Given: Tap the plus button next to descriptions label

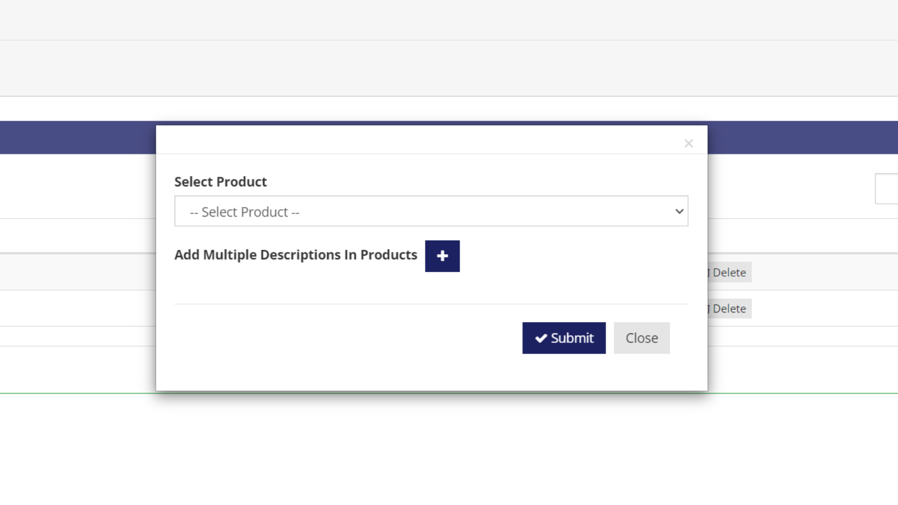Looking at the screenshot, I should pyautogui.click(x=442, y=256).
